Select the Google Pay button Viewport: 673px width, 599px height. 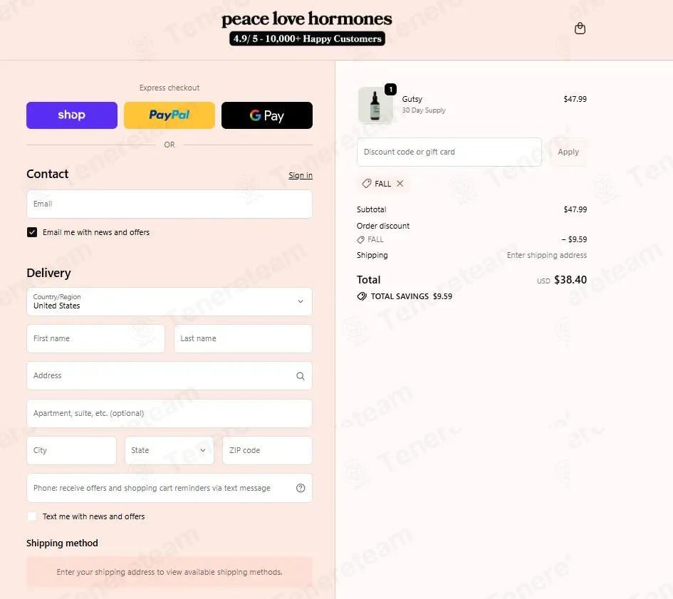pos(267,115)
